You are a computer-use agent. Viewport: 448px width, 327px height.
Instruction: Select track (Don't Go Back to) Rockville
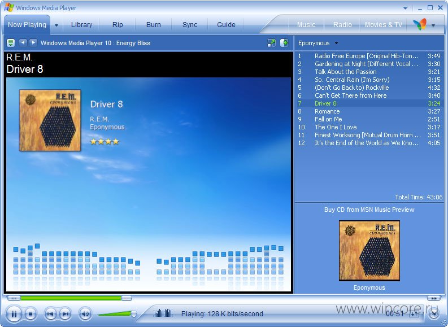pos(369,88)
